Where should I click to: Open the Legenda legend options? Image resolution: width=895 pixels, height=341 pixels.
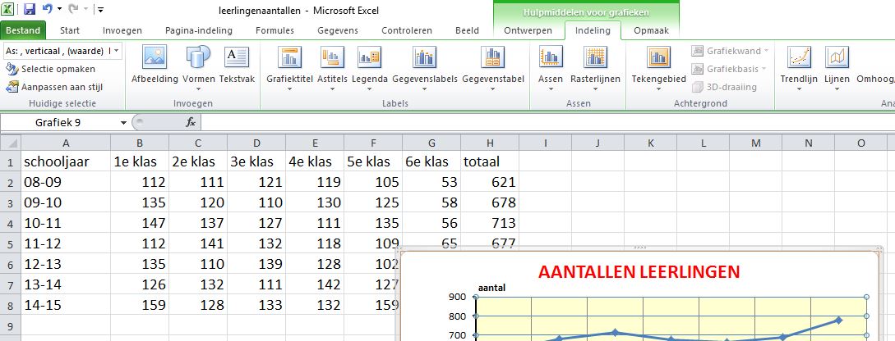(x=369, y=66)
